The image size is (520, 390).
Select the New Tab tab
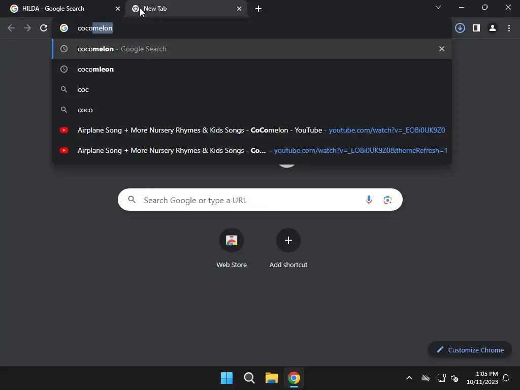pos(186,9)
